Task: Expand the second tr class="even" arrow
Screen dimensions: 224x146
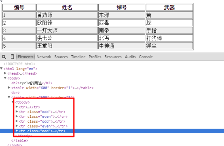Action: coord(17,126)
